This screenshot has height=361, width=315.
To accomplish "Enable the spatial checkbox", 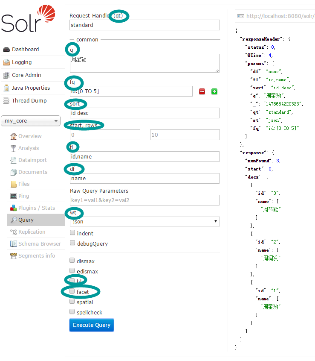I will pos(72,301).
